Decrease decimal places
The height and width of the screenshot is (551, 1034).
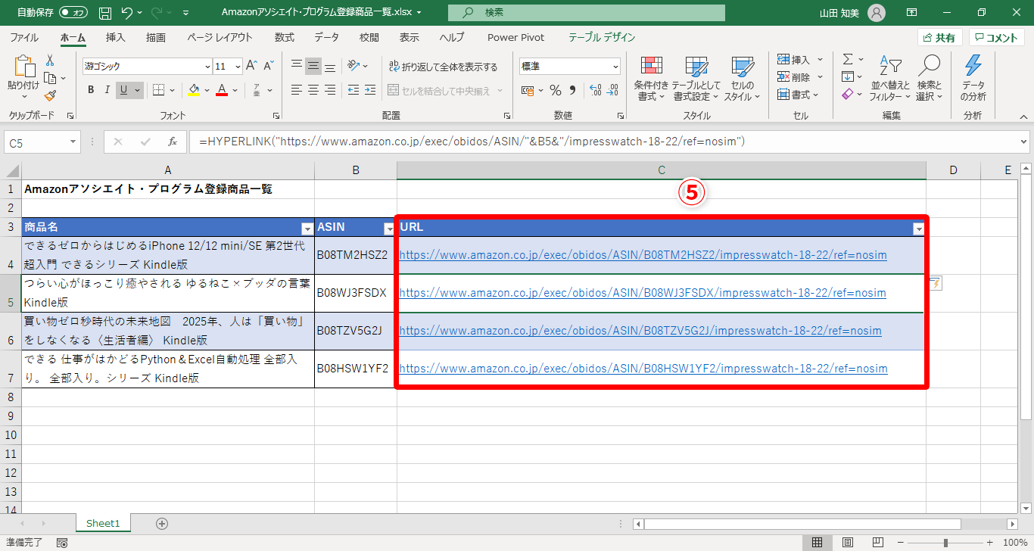(x=612, y=90)
